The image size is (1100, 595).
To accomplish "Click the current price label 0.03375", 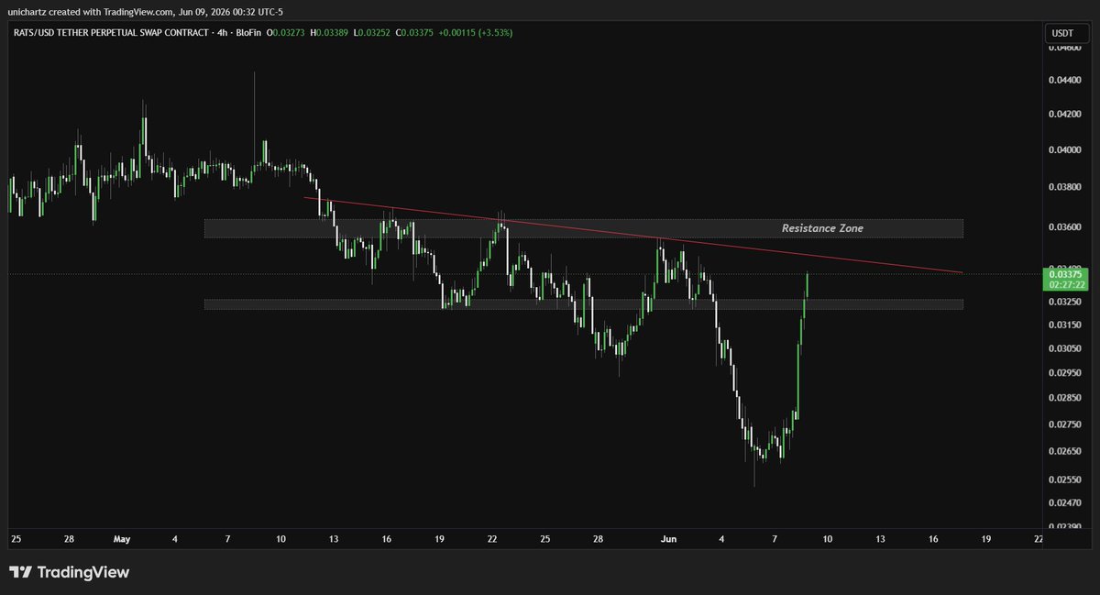I will (1066, 273).
